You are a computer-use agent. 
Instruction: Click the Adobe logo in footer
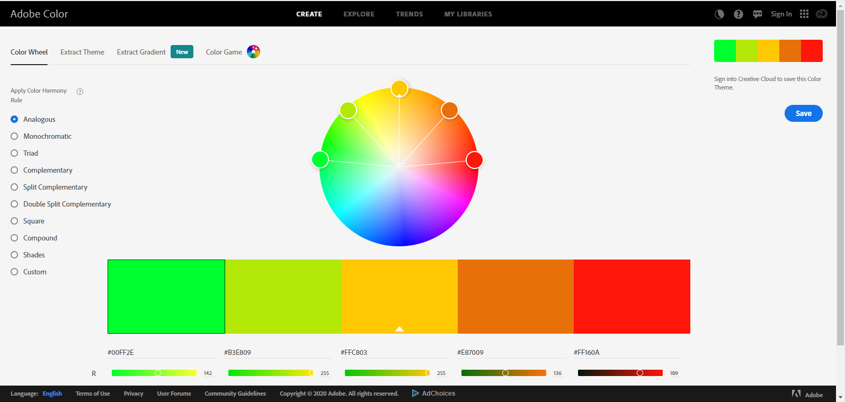pyautogui.click(x=796, y=394)
